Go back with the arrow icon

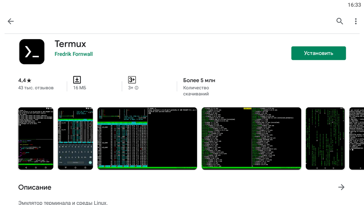[x=11, y=21]
